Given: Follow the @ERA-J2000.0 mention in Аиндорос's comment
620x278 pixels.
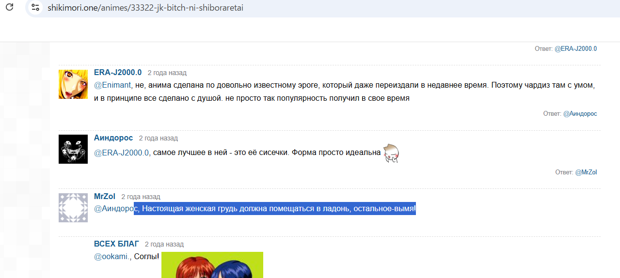Looking at the screenshot, I should click(121, 153).
